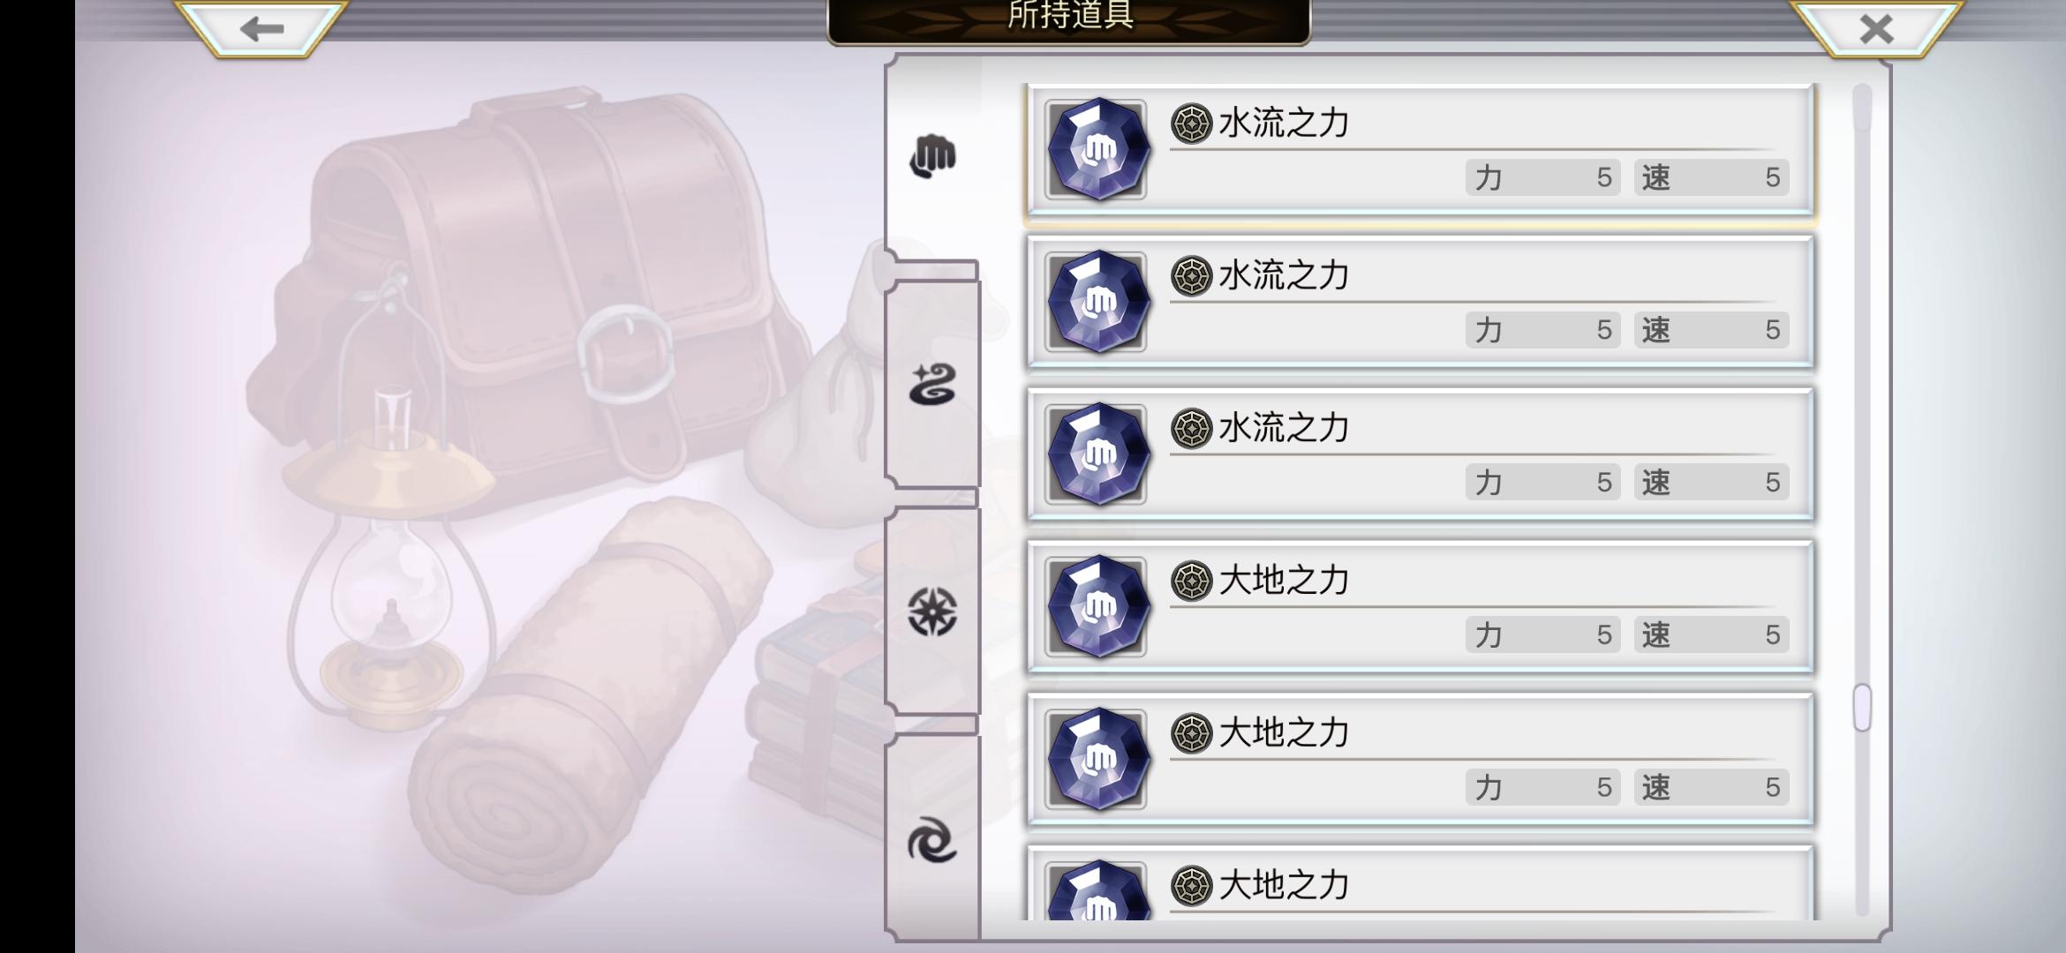Open the compass star category tab
The image size is (2066, 953).
pos(933,612)
